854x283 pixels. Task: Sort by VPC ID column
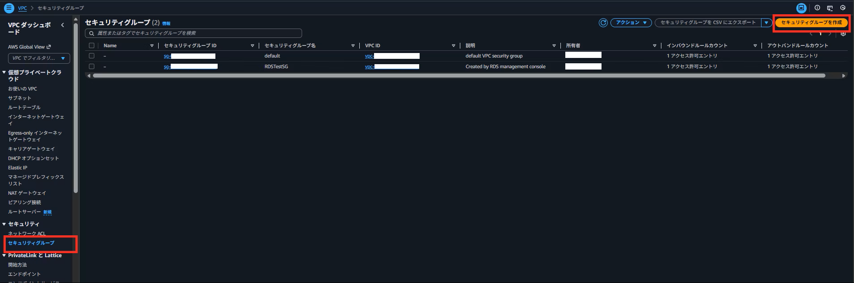pos(454,45)
